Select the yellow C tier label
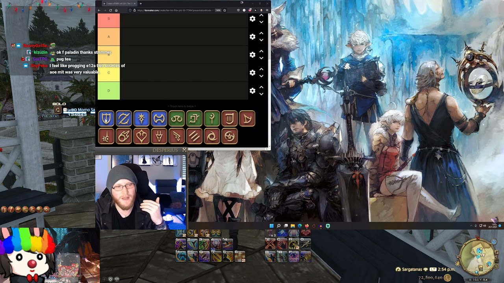This screenshot has width=504, height=283. coord(109,73)
